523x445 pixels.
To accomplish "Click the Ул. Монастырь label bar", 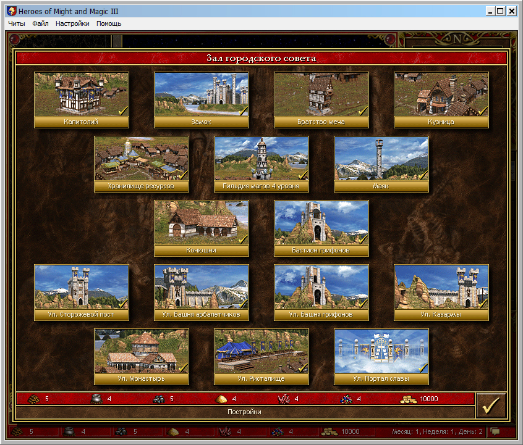I will (142, 379).
